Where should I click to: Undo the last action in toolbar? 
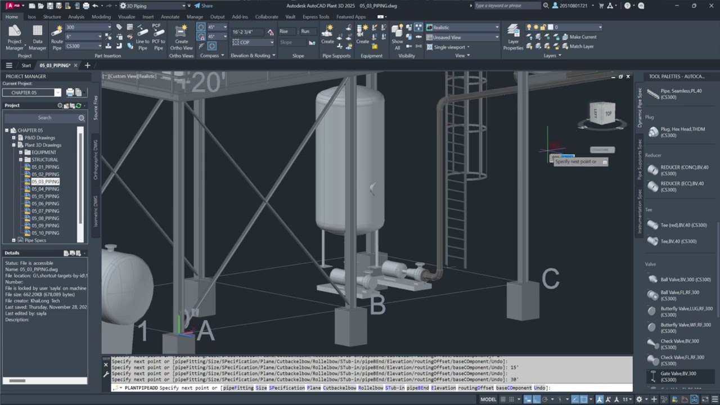tap(96, 6)
